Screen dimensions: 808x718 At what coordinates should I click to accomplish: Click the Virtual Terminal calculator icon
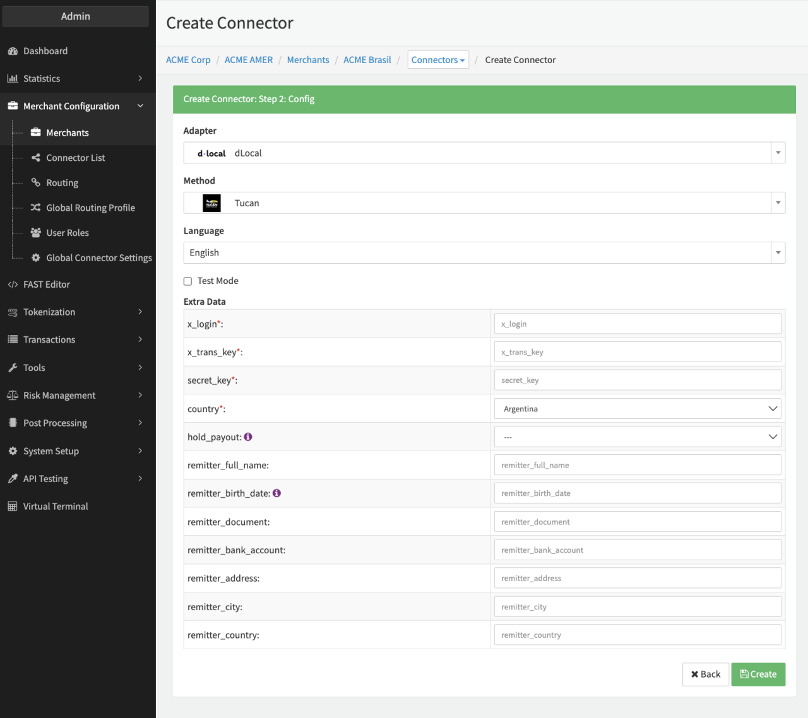pos(13,507)
